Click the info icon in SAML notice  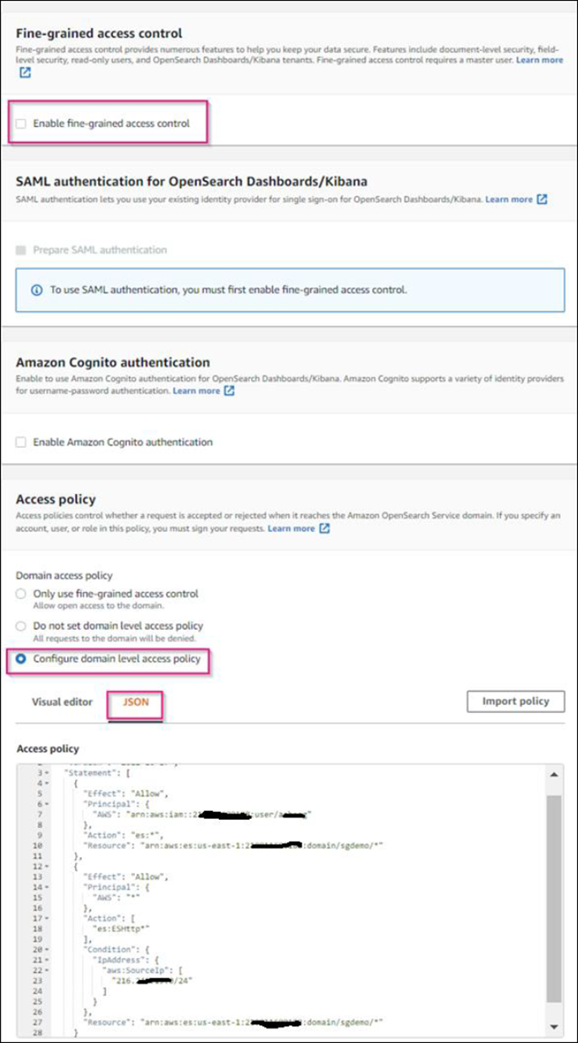pos(36,290)
